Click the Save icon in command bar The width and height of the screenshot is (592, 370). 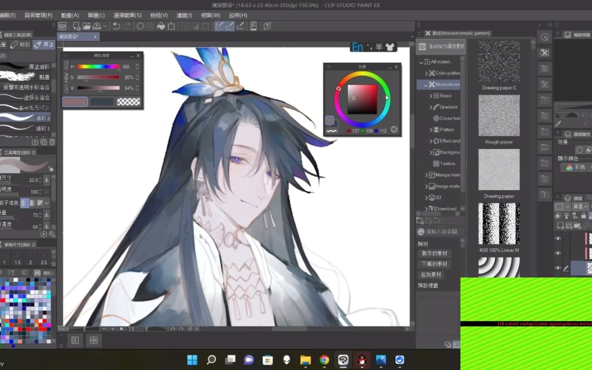97,26
